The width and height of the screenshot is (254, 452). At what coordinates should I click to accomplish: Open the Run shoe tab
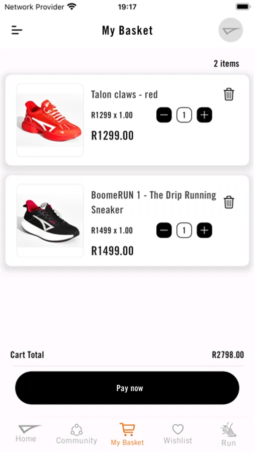[228, 434]
